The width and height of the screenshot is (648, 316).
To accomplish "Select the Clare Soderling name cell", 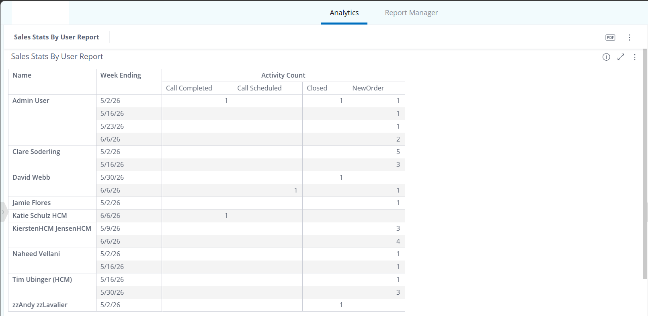I will [x=52, y=158].
